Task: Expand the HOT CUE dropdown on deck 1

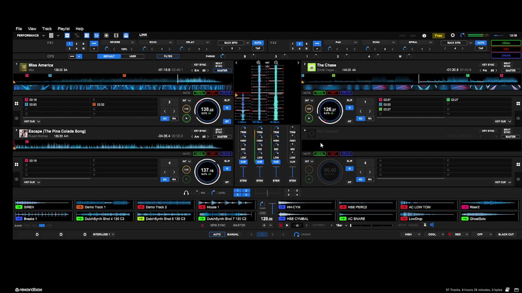Action: click(x=32, y=121)
